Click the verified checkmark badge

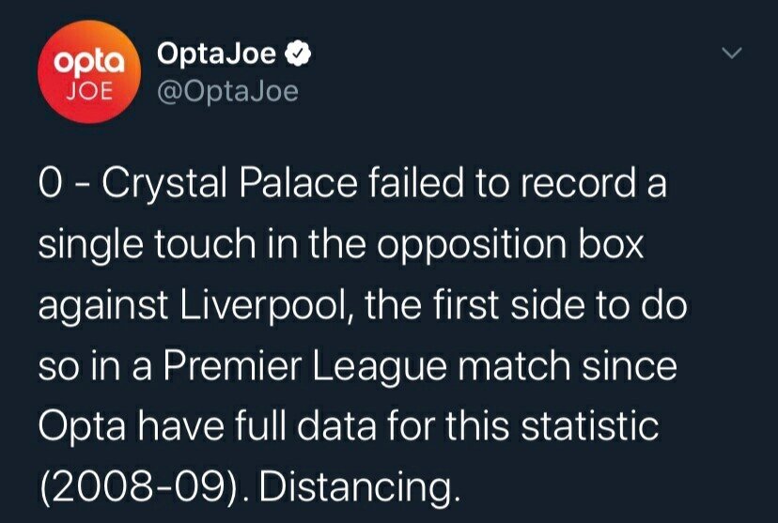pos(298,55)
